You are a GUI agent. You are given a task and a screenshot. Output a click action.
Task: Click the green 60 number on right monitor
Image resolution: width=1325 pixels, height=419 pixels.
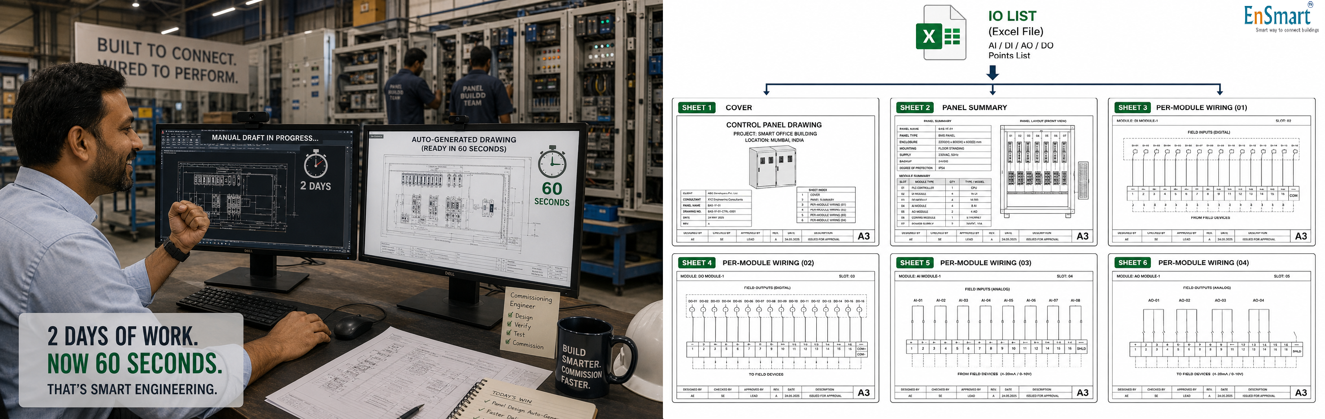(552, 189)
